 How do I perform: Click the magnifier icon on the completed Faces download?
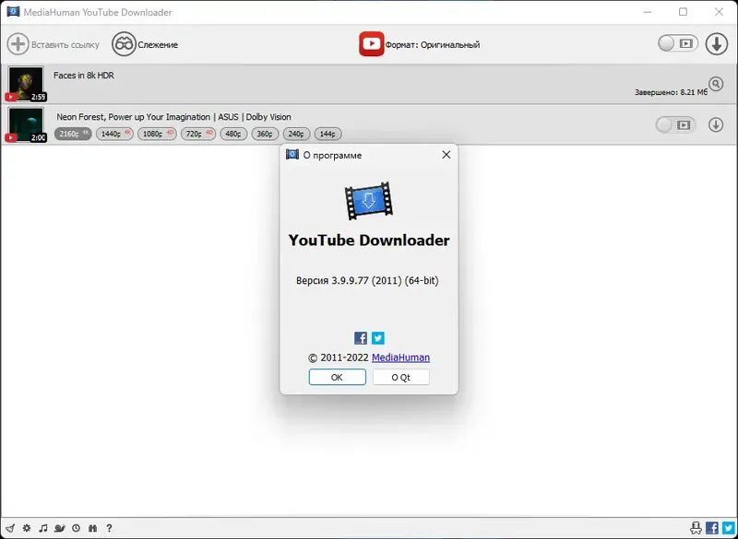point(718,83)
